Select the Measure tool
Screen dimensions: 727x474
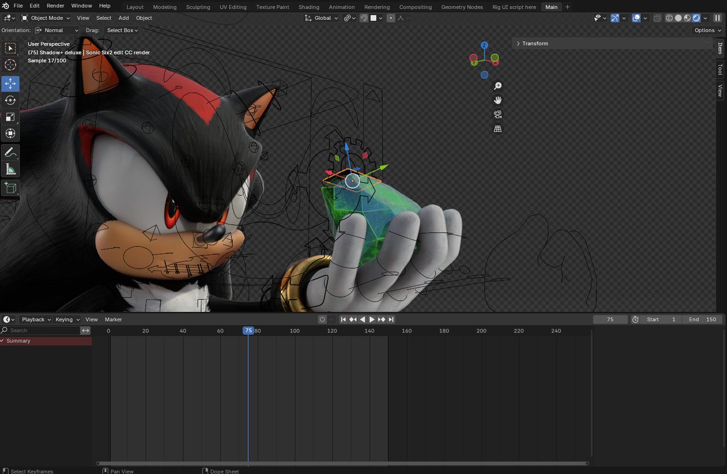[x=10, y=169]
